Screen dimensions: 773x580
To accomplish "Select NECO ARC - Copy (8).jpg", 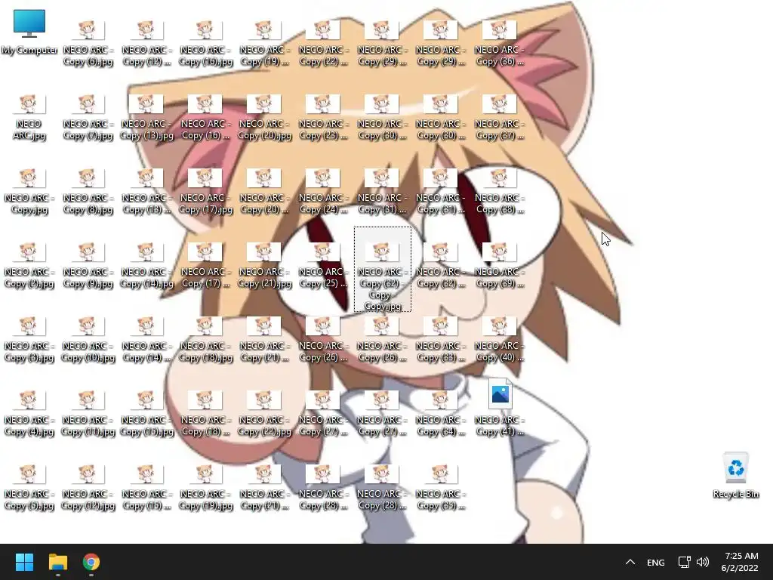I will tap(88, 191).
